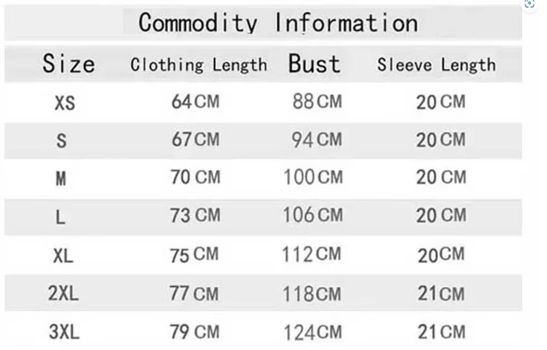Viewport: 547px width, 350px height.
Task: Click the 79 CM clothing length cell
Action: [195, 331]
